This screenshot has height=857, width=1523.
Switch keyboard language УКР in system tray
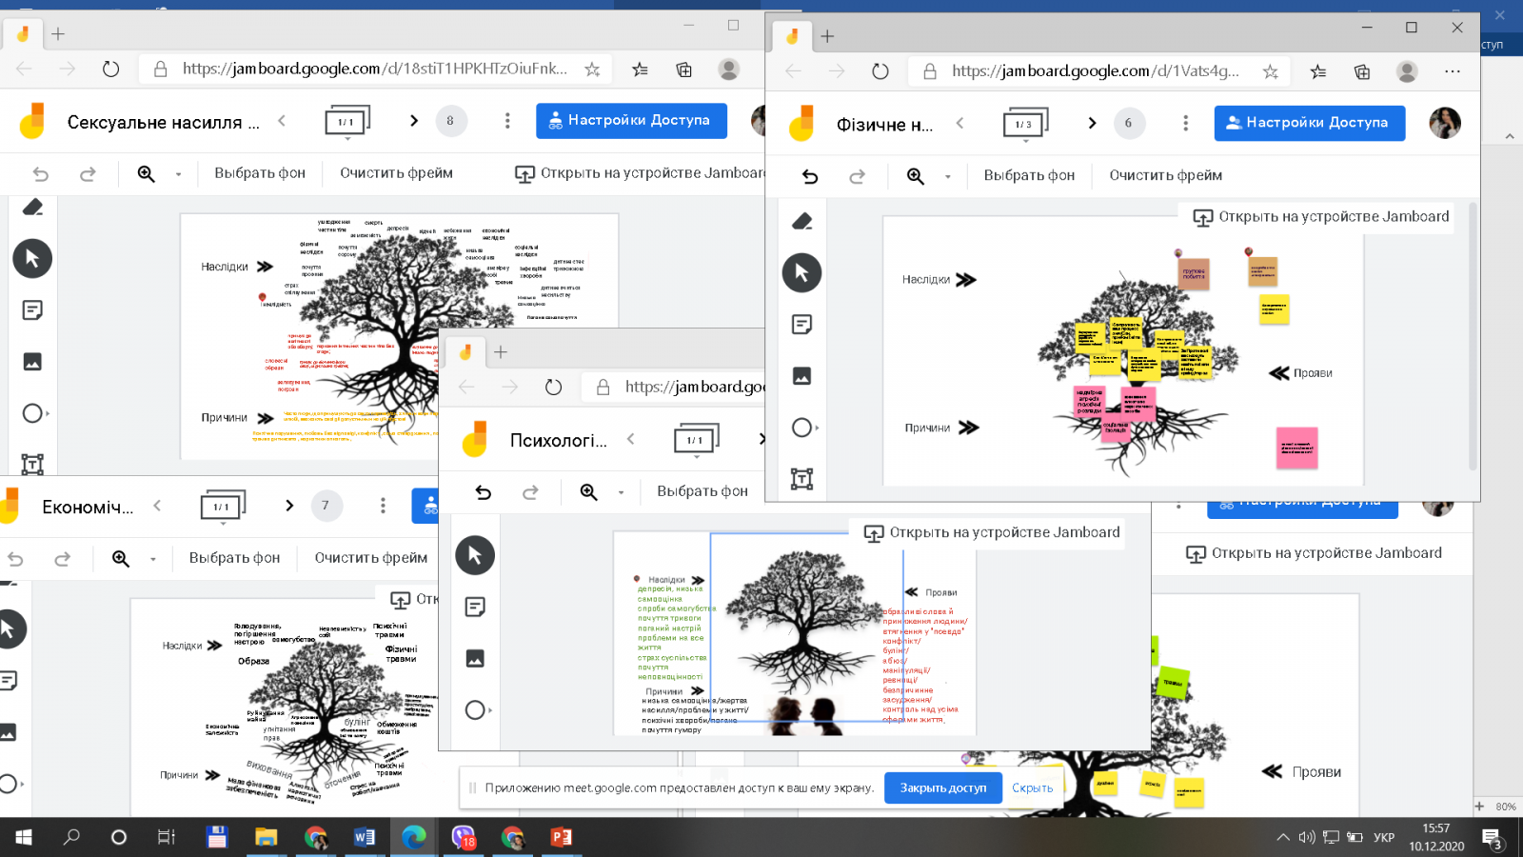pos(1384,838)
